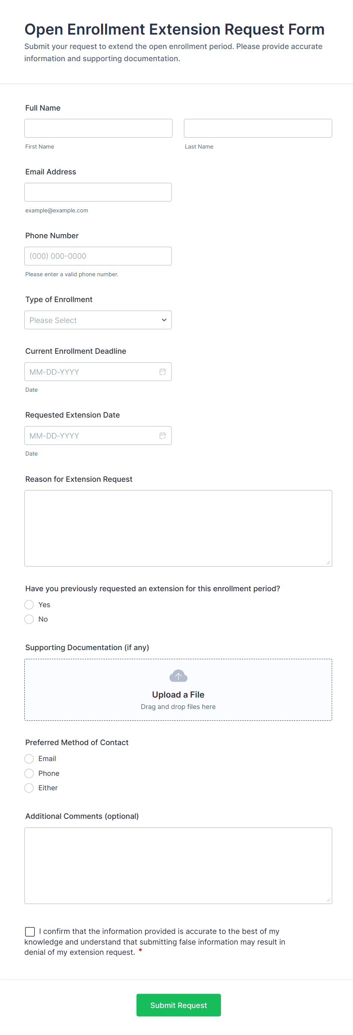The width and height of the screenshot is (353, 1035).
Task: Click the Additional Comments text area
Action: [x=178, y=866]
